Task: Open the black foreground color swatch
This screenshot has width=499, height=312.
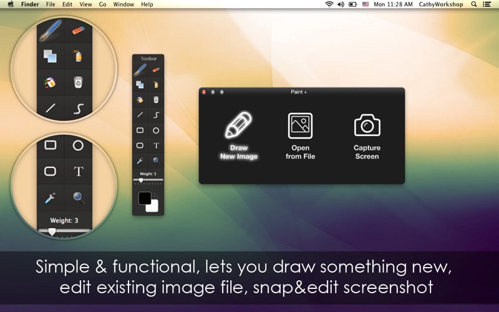Action: click(144, 197)
